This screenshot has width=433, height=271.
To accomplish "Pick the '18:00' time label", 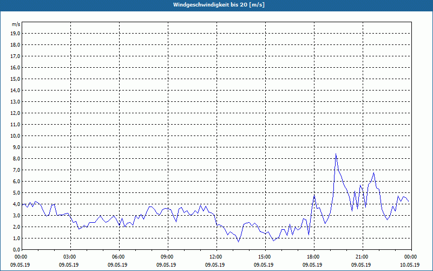I will [x=314, y=257].
